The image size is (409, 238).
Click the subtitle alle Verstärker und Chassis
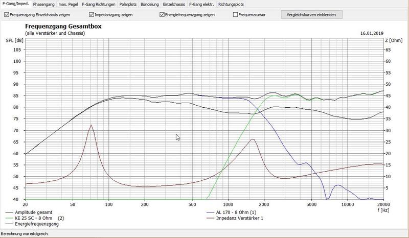pyautogui.click(x=55, y=33)
